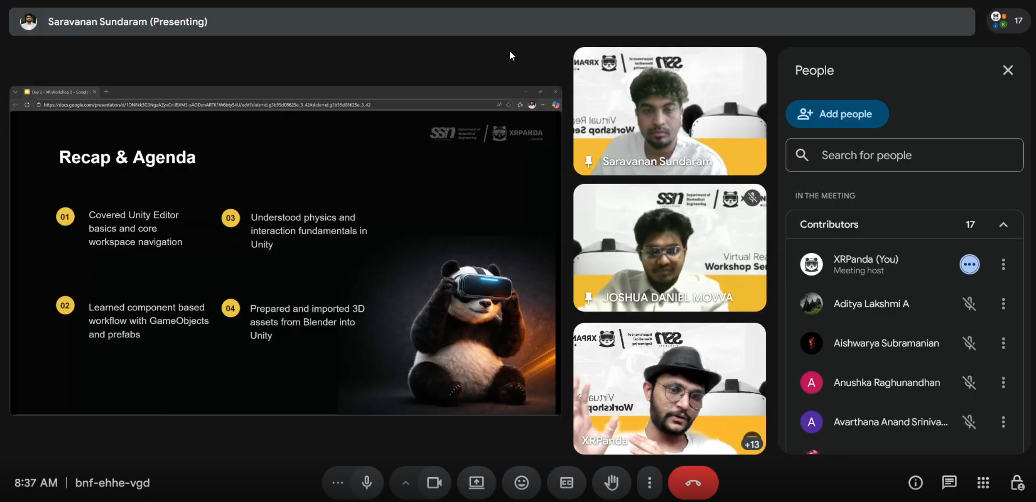The height and width of the screenshot is (502, 1036).
Task: Collapse the Contributors list
Action: coord(1003,225)
